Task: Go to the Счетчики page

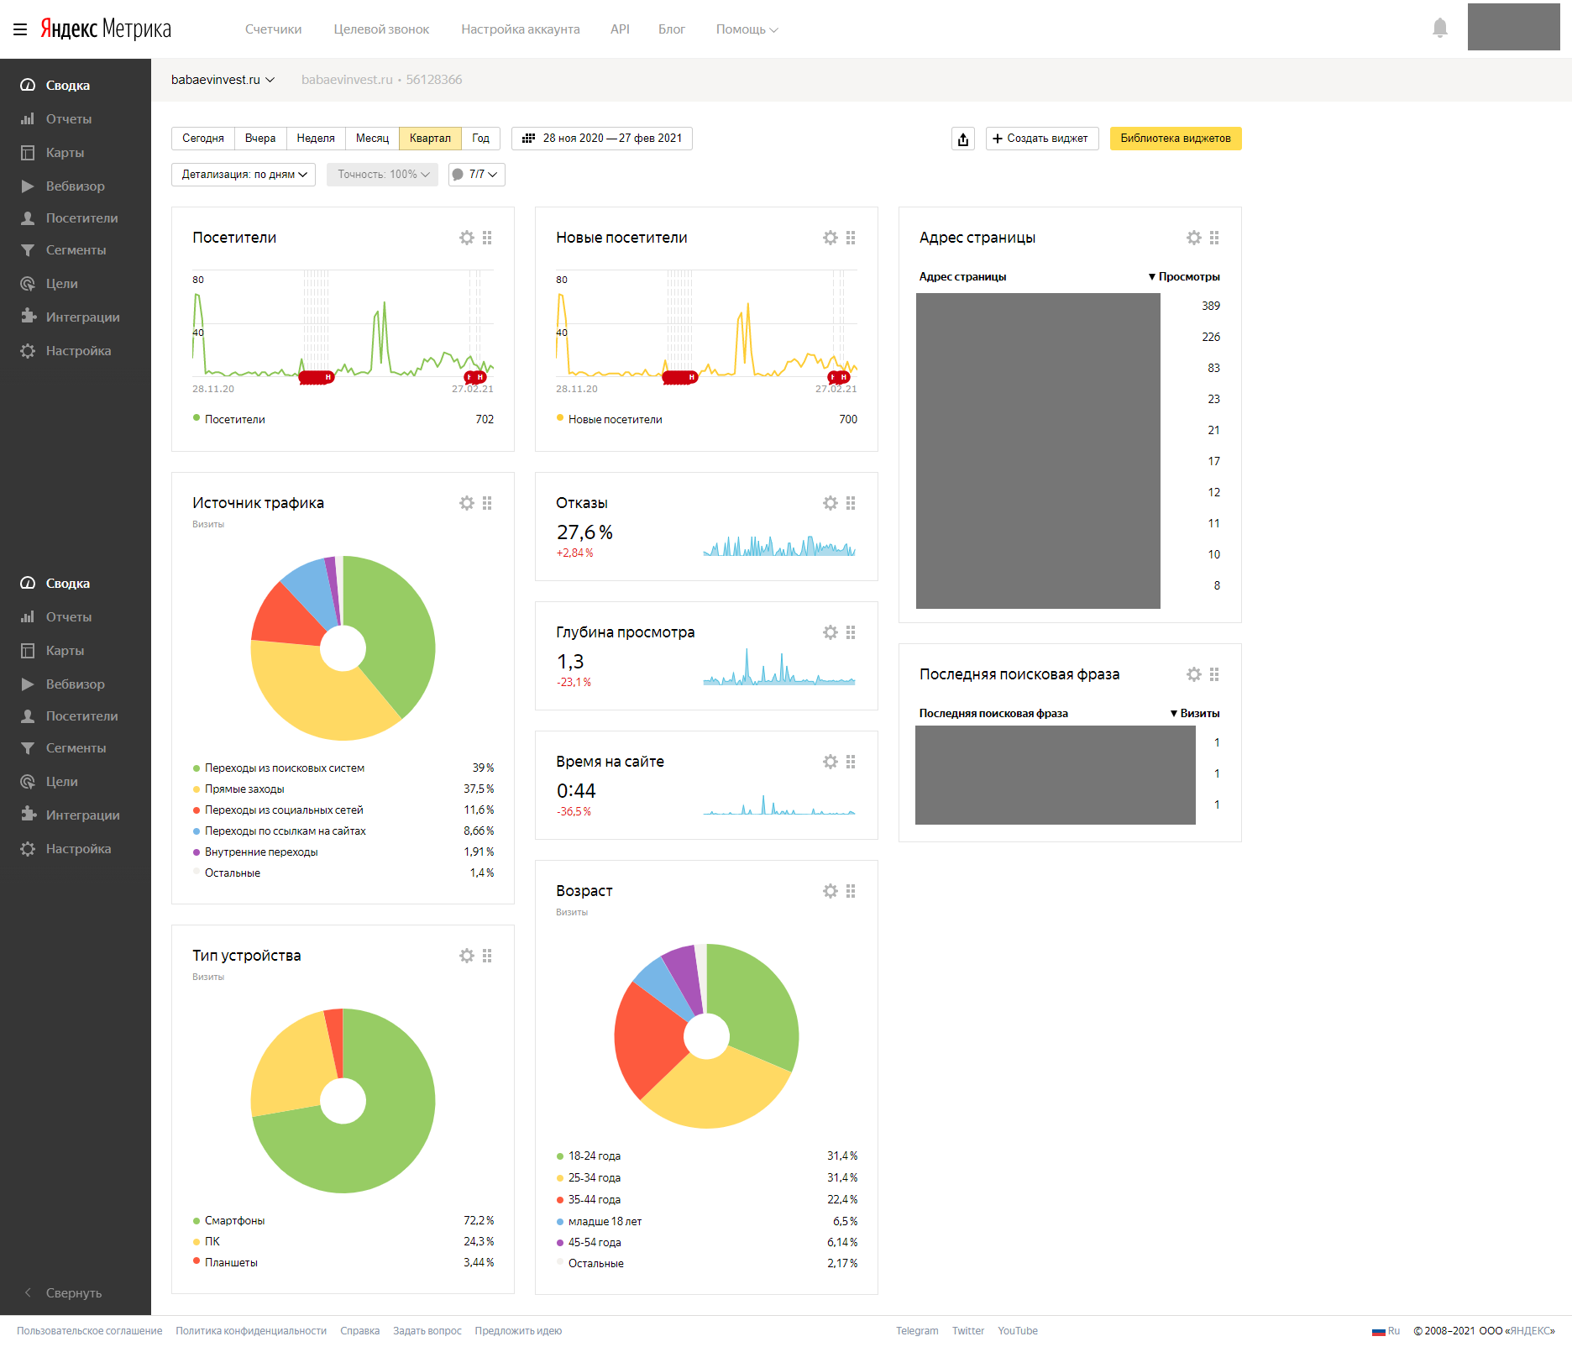Action: click(x=273, y=29)
